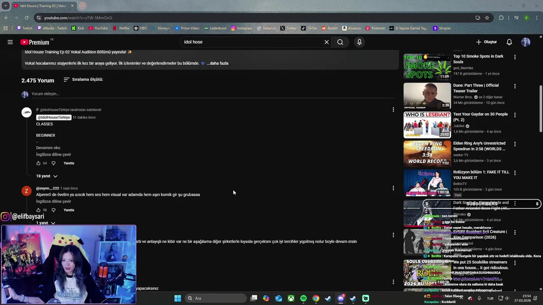Start voice search with microphone icon
543x305 pixels.
(x=359, y=42)
